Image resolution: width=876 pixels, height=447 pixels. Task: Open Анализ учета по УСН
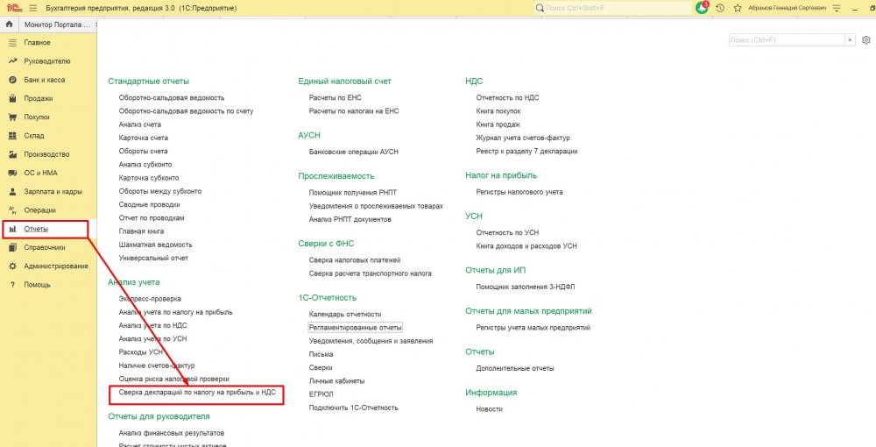[152, 338]
